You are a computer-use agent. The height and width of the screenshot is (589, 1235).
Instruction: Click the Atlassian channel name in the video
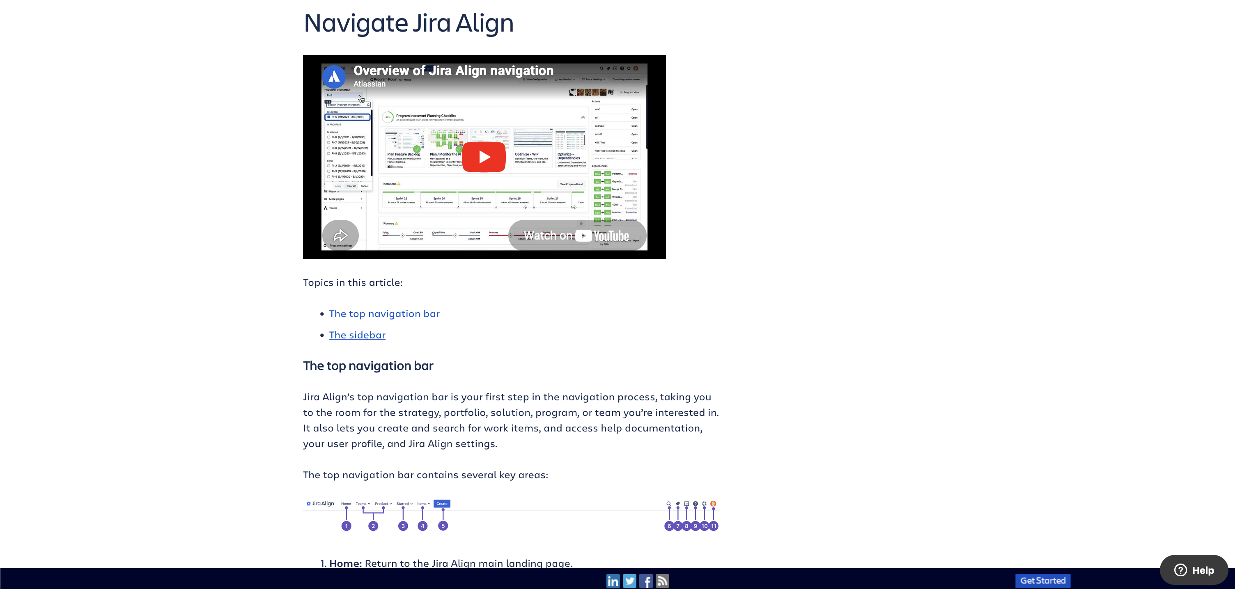point(369,84)
